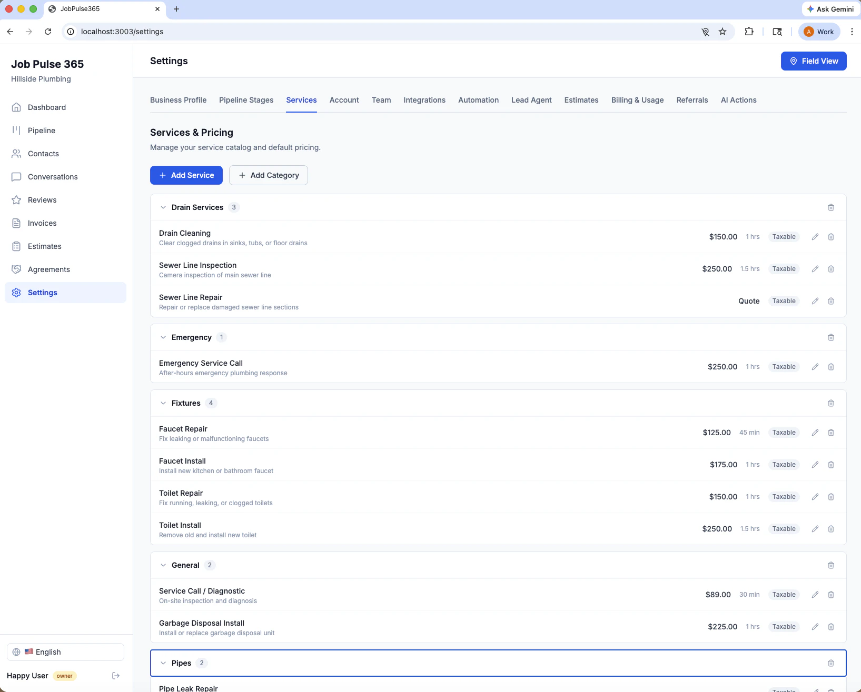Switch to the Pipeline Stages tab

(x=246, y=100)
